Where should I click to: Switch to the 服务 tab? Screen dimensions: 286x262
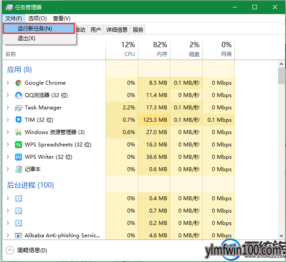click(x=138, y=30)
